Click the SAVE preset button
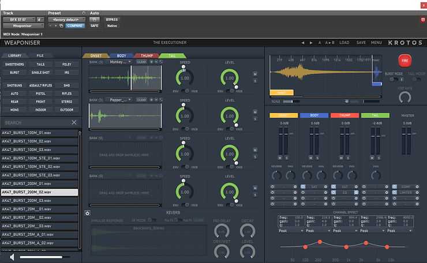 pyautogui.click(x=361, y=43)
